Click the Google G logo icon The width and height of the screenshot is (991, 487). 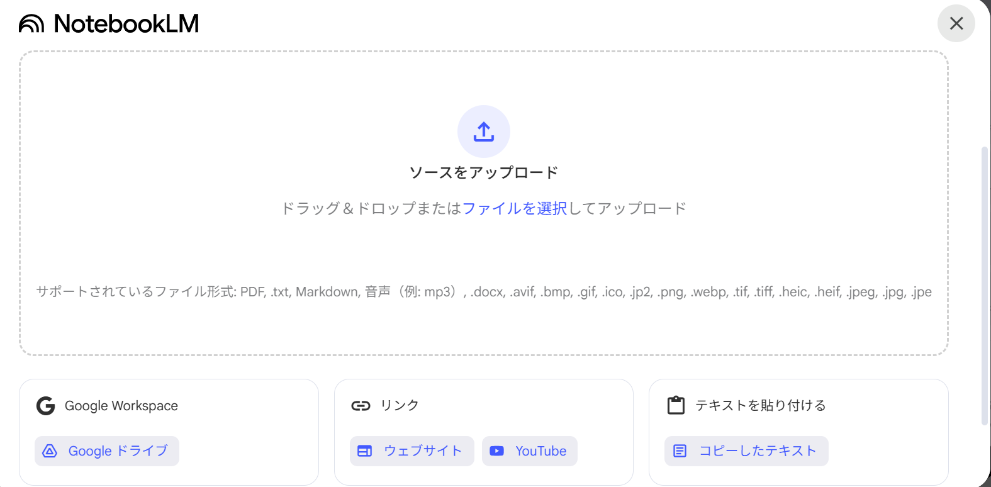point(45,406)
